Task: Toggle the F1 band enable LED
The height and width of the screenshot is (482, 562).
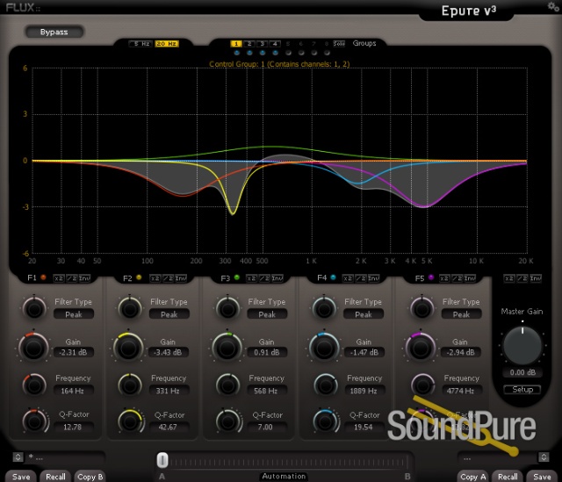Action: [x=43, y=277]
